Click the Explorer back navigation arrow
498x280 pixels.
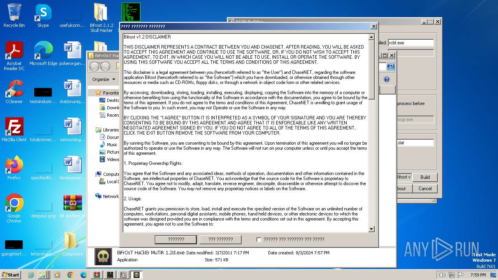click(94, 67)
